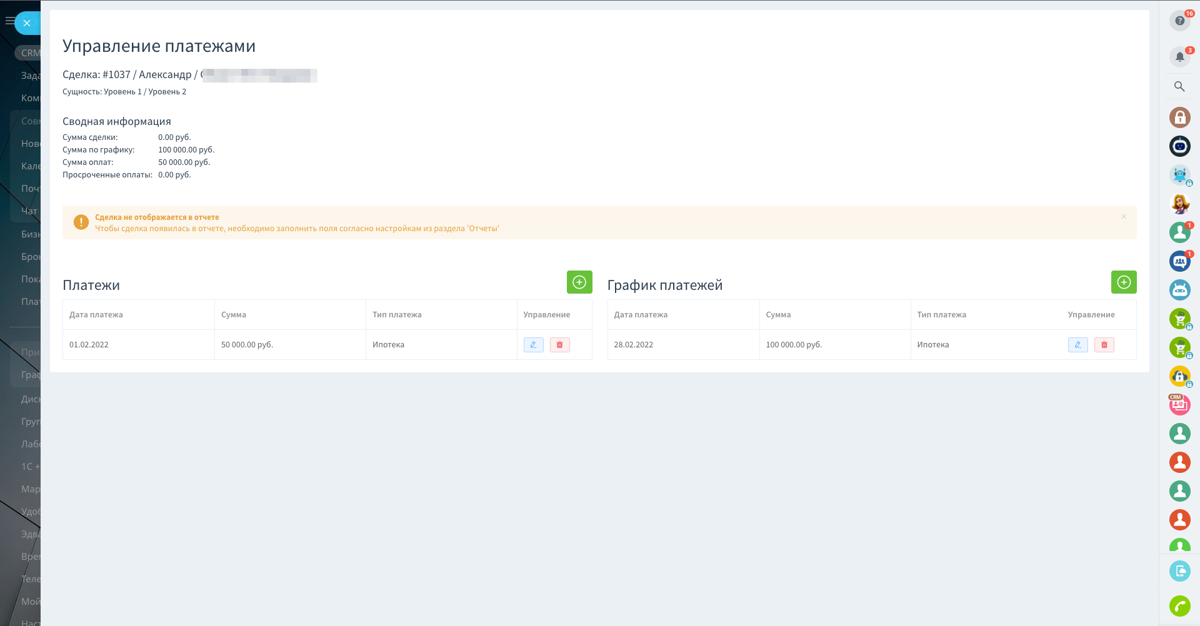1200x626 pixels.
Task: Click the 'Сводная информация' heading
Action: (x=117, y=121)
